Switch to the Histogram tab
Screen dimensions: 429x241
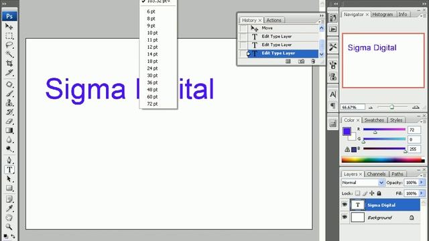pos(383,15)
